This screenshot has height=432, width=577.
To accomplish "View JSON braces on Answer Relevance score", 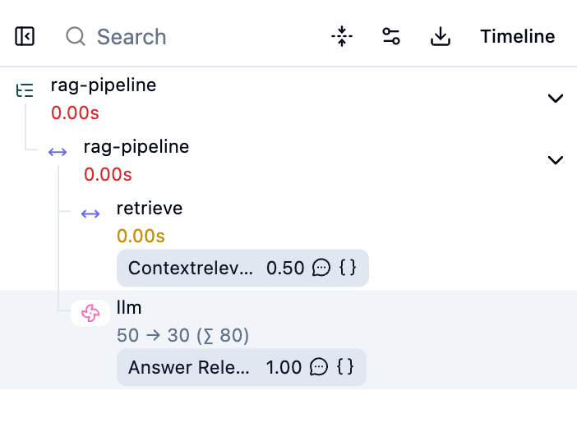I will [x=345, y=367].
